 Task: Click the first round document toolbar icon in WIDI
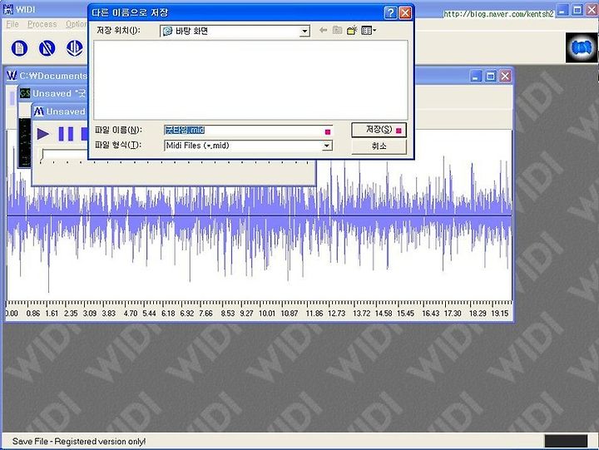point(19,48)
